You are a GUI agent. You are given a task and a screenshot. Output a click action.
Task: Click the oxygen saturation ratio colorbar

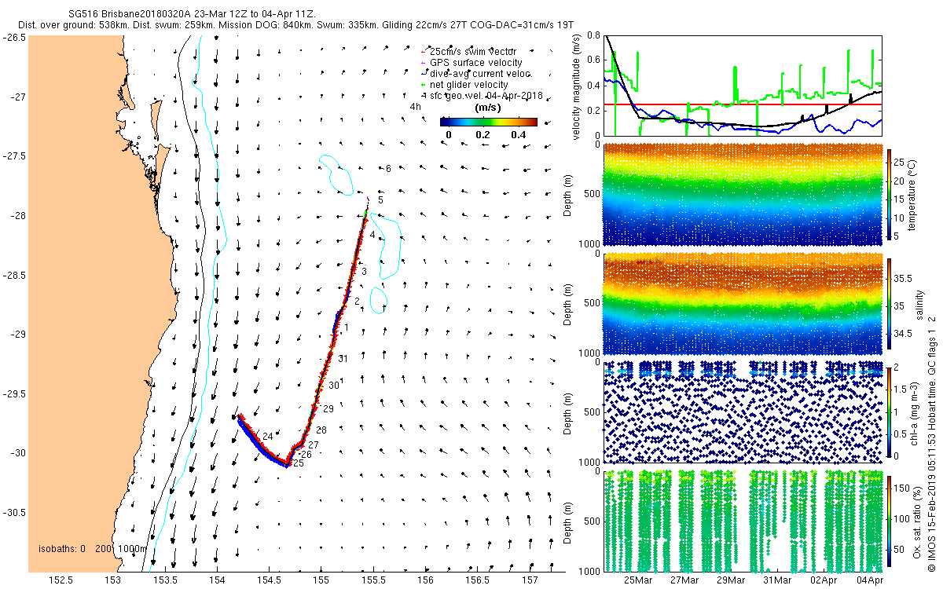point(890,521)
